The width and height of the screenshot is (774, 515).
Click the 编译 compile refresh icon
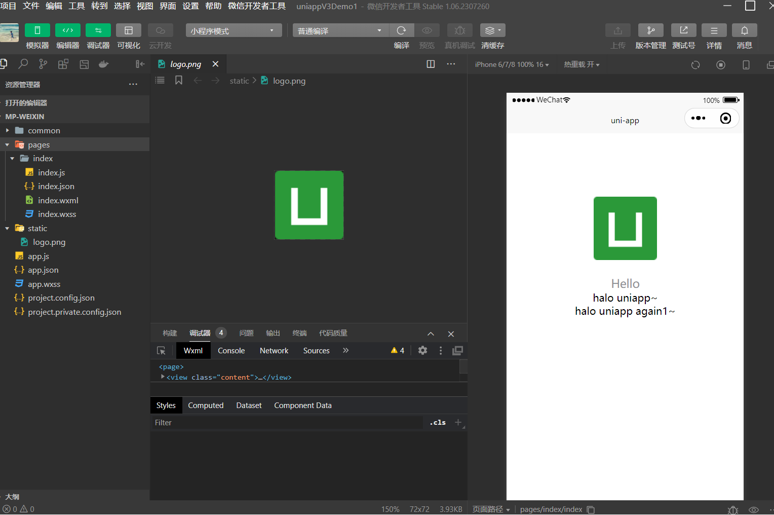(x=402, y=30)
